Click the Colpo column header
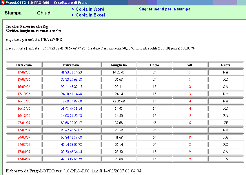The image size is (246, 175). pyautogui.click(x=154, y=65)
